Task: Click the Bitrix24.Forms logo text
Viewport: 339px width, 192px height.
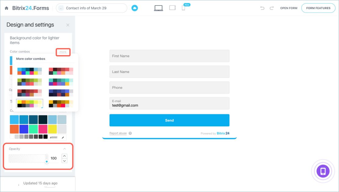Action: (31, 8)
